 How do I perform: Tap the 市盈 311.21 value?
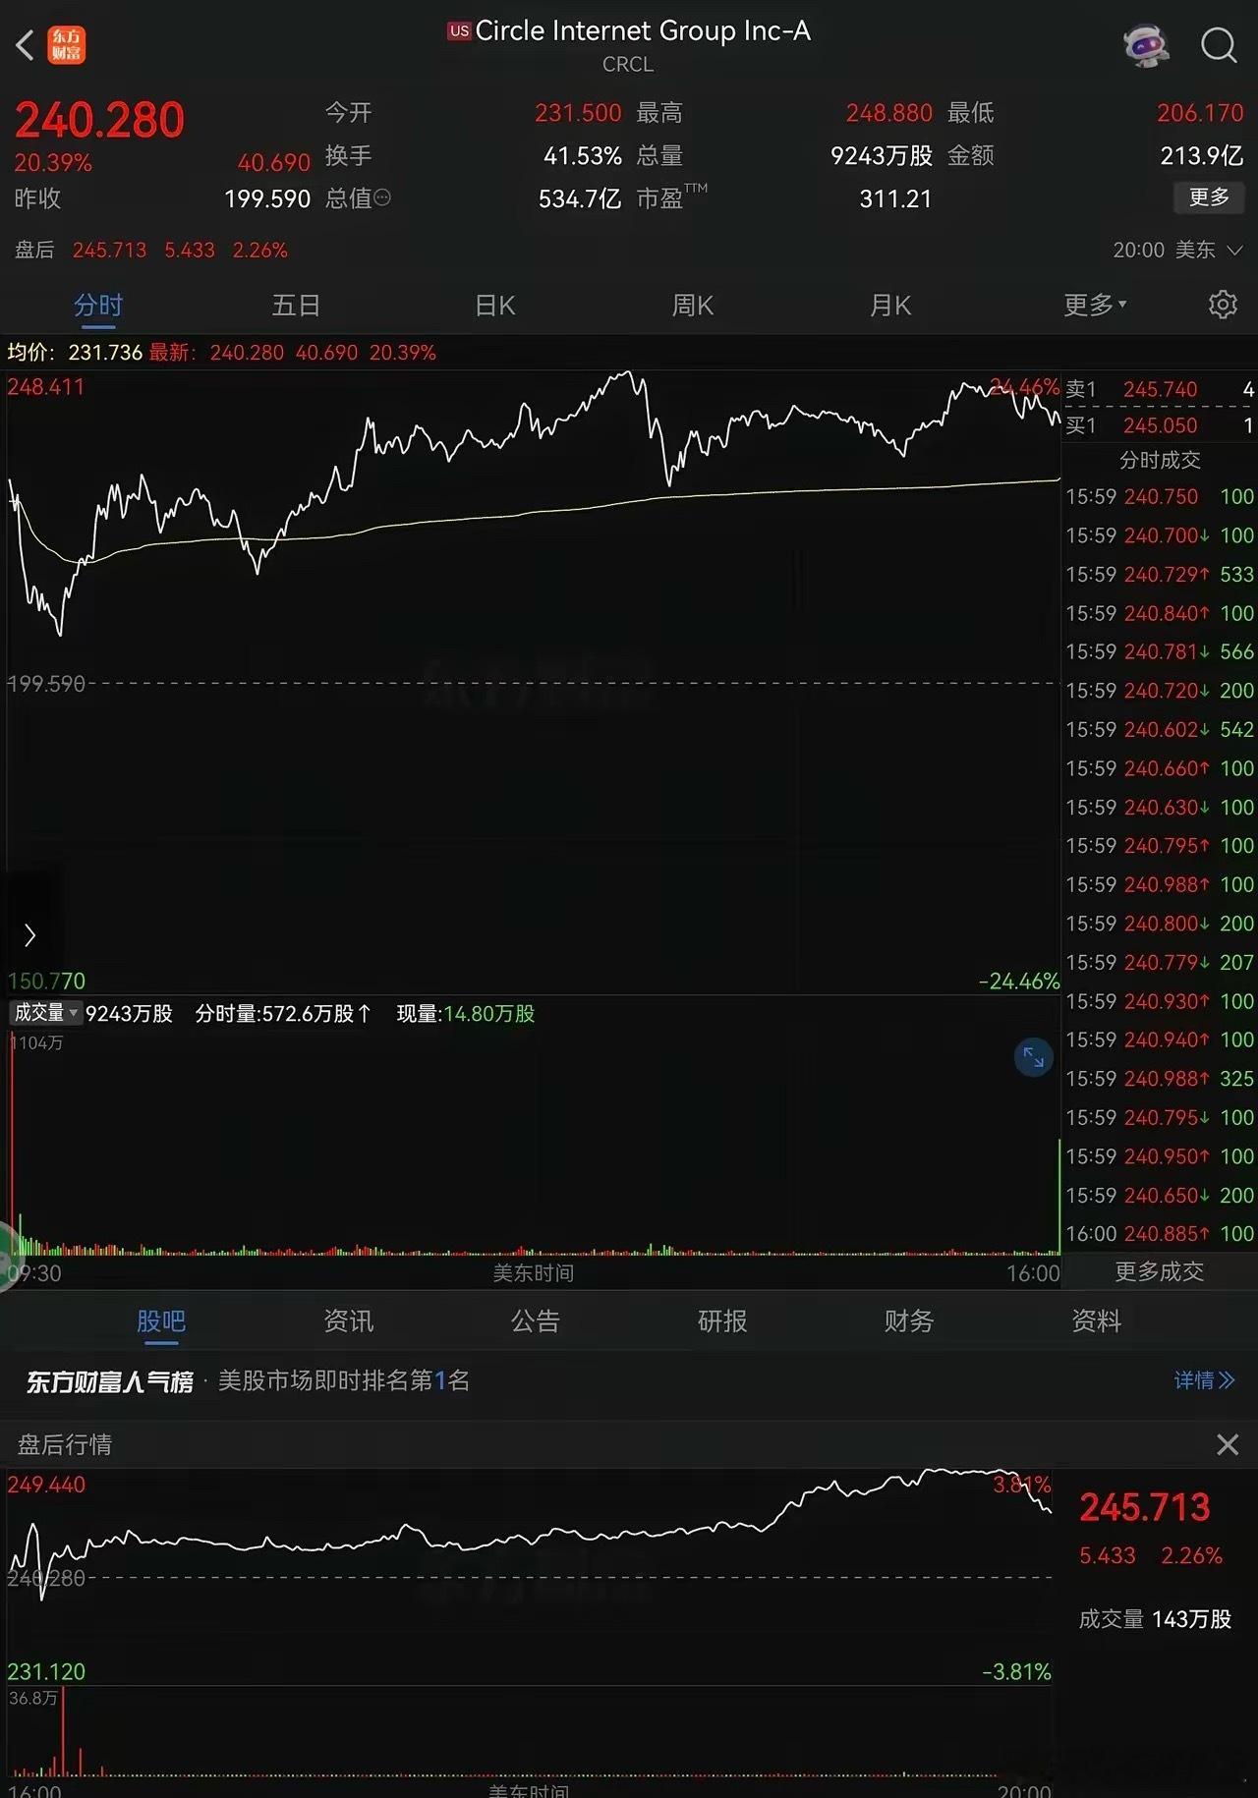(x=895, y=198)
